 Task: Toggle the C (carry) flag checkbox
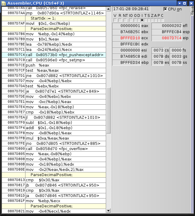click(x=162, y=20)
